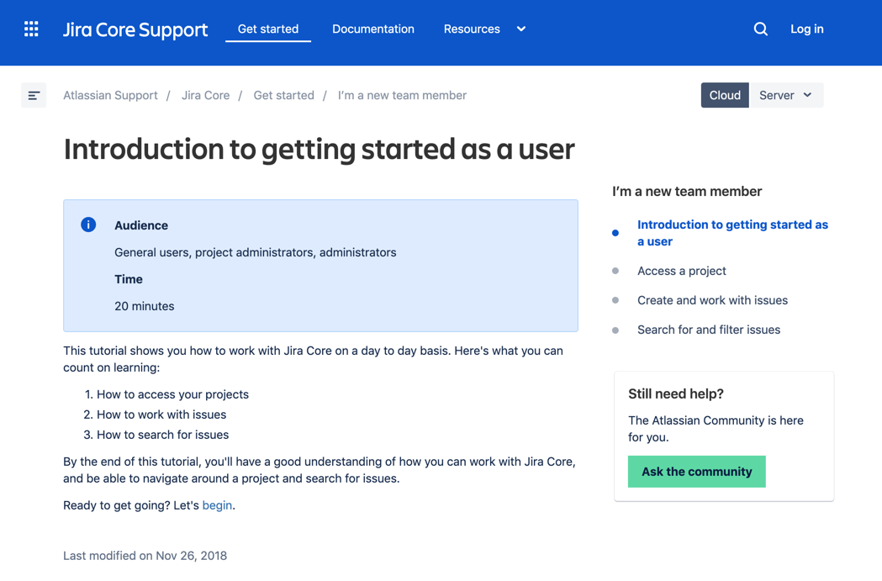The width and height of the screenshot is (882, 581).
Task: Select the Get started tab
Action: (268, 29)
